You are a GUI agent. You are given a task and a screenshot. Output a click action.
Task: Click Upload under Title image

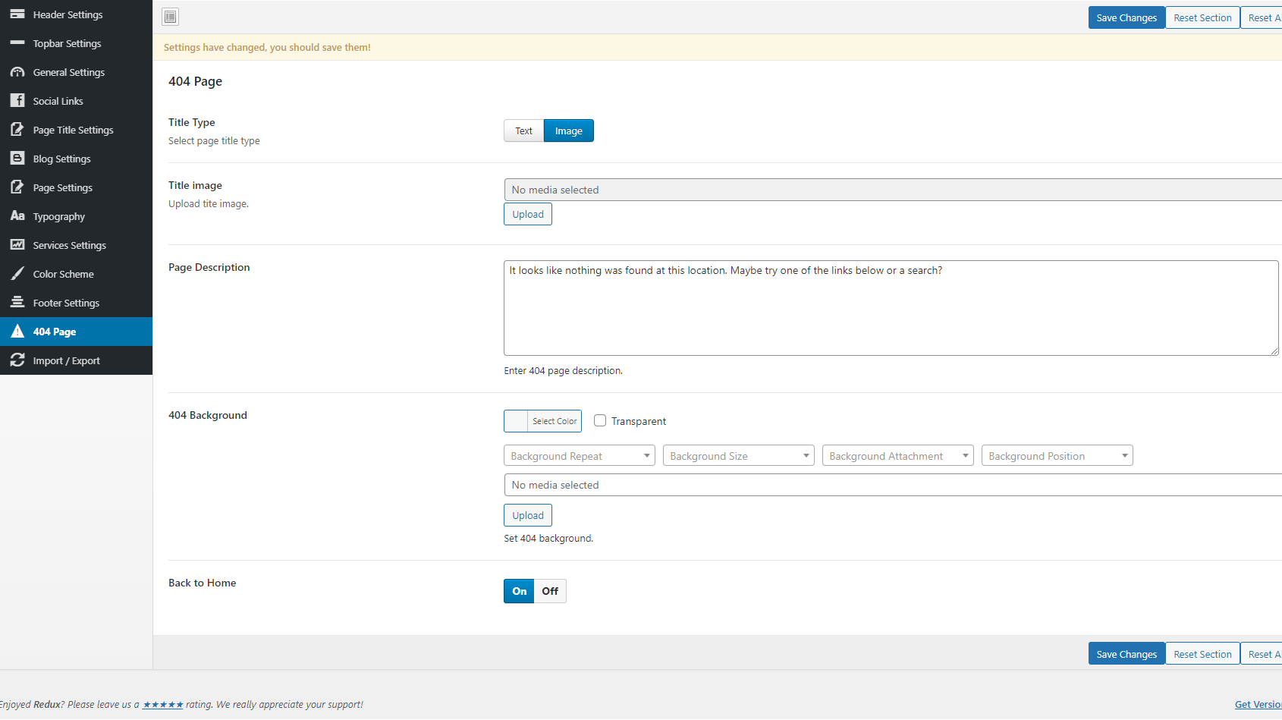[528, 215]
